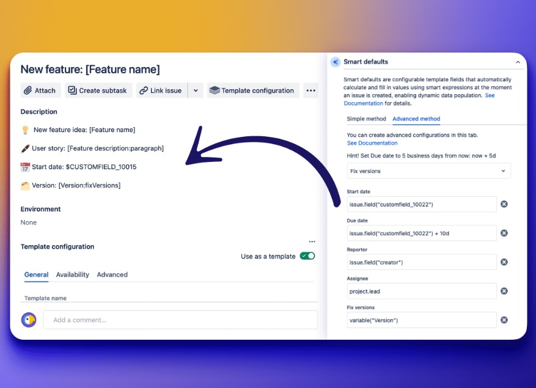Open the Fix versions dropdown
536x388 pixels.
point(428,171)
